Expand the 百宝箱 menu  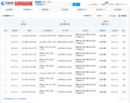(x=104, y=4)
